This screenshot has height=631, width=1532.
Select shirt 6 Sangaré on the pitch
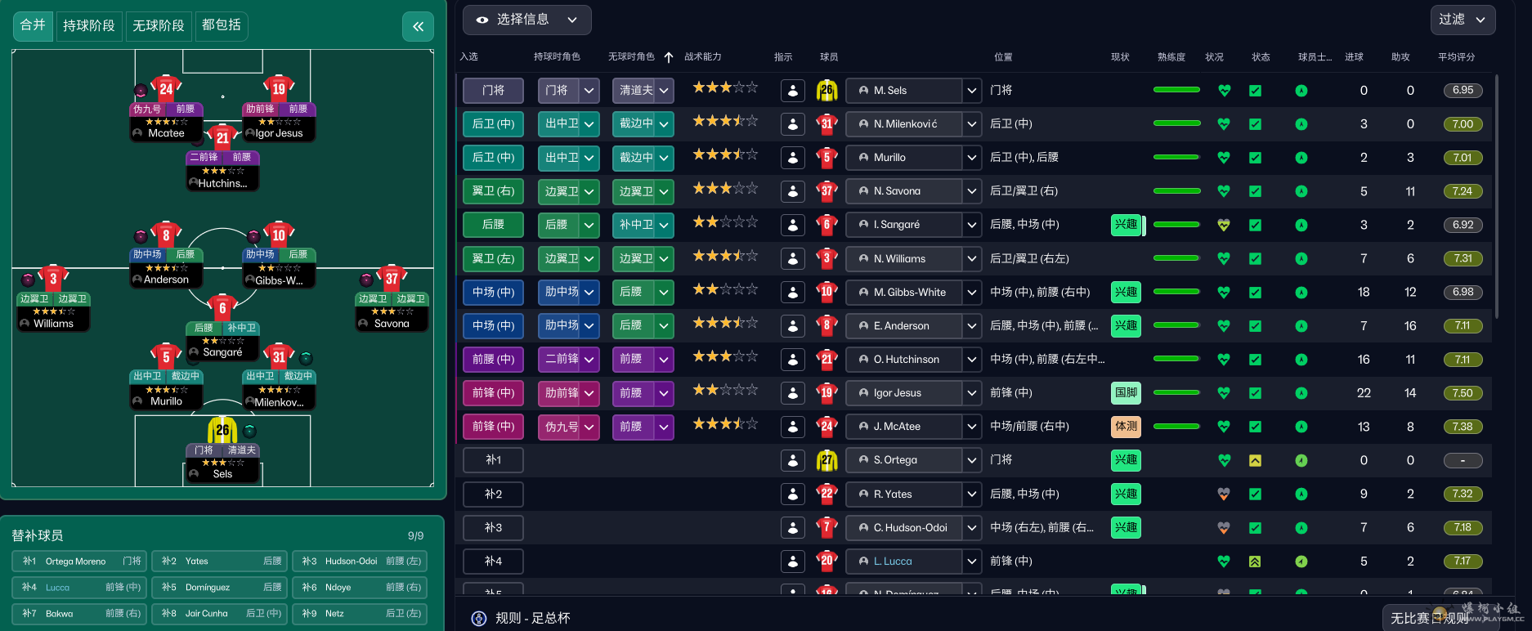[222, 308]
